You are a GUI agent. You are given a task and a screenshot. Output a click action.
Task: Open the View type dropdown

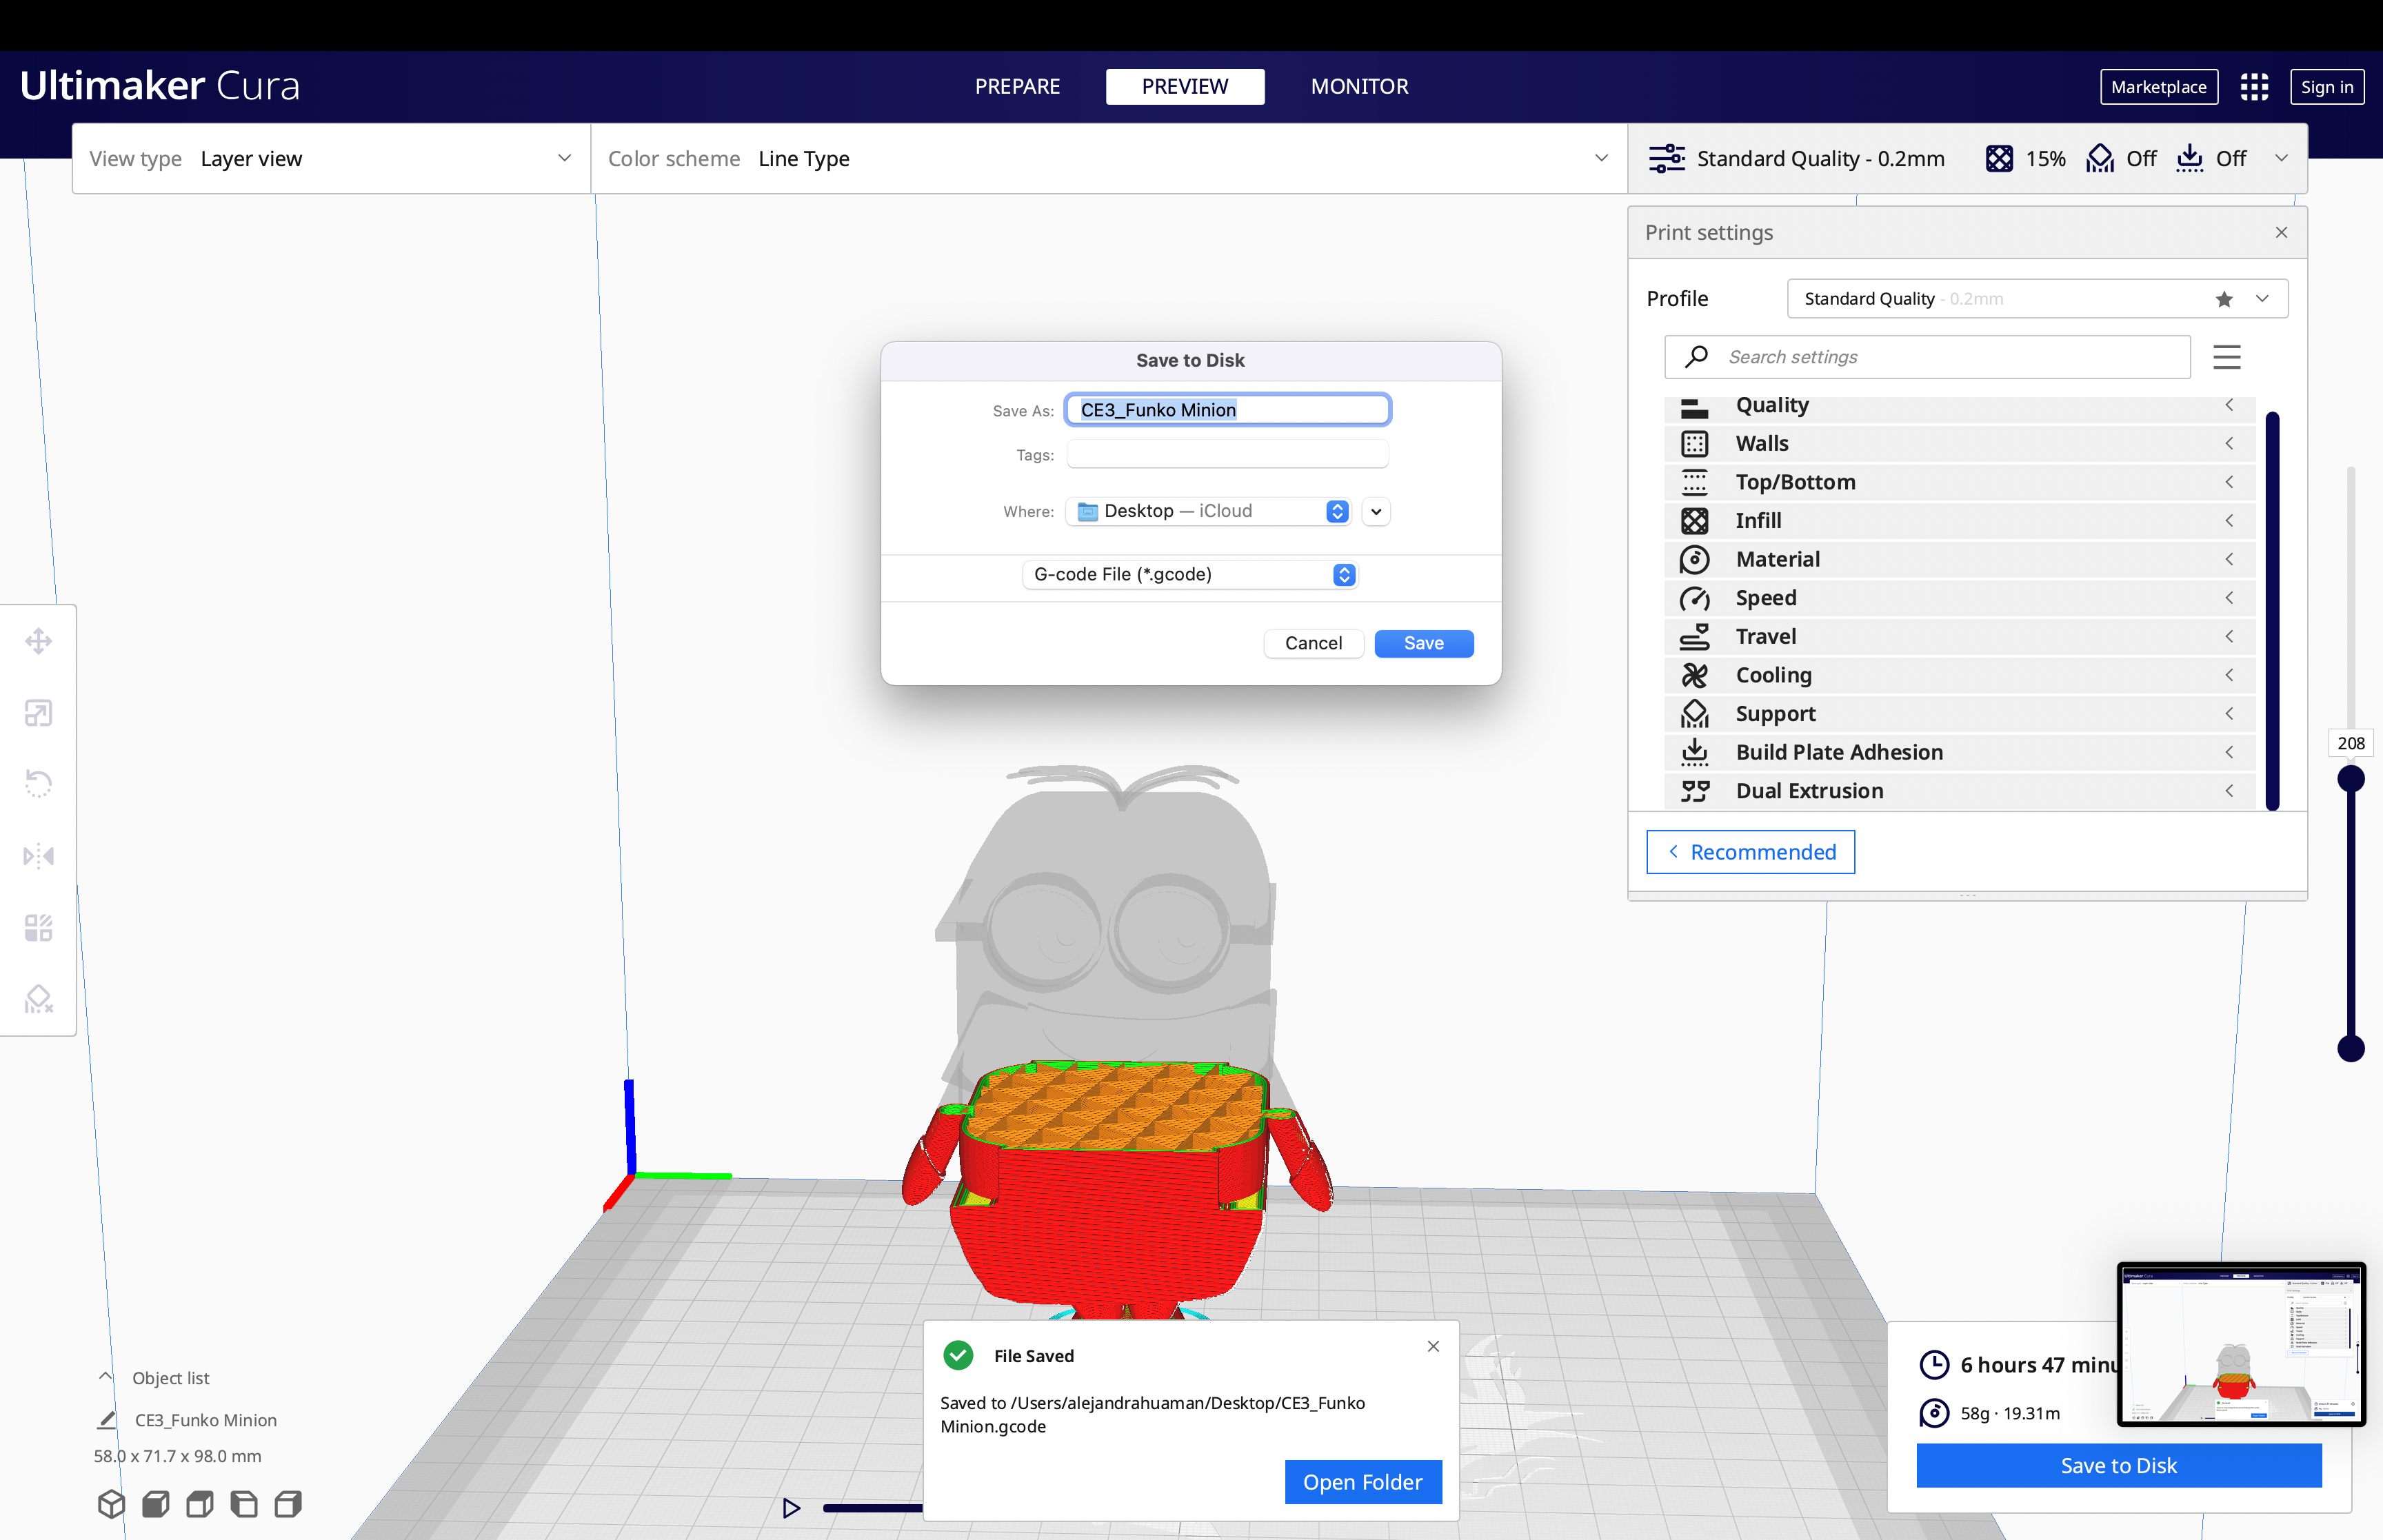[331, 159]
